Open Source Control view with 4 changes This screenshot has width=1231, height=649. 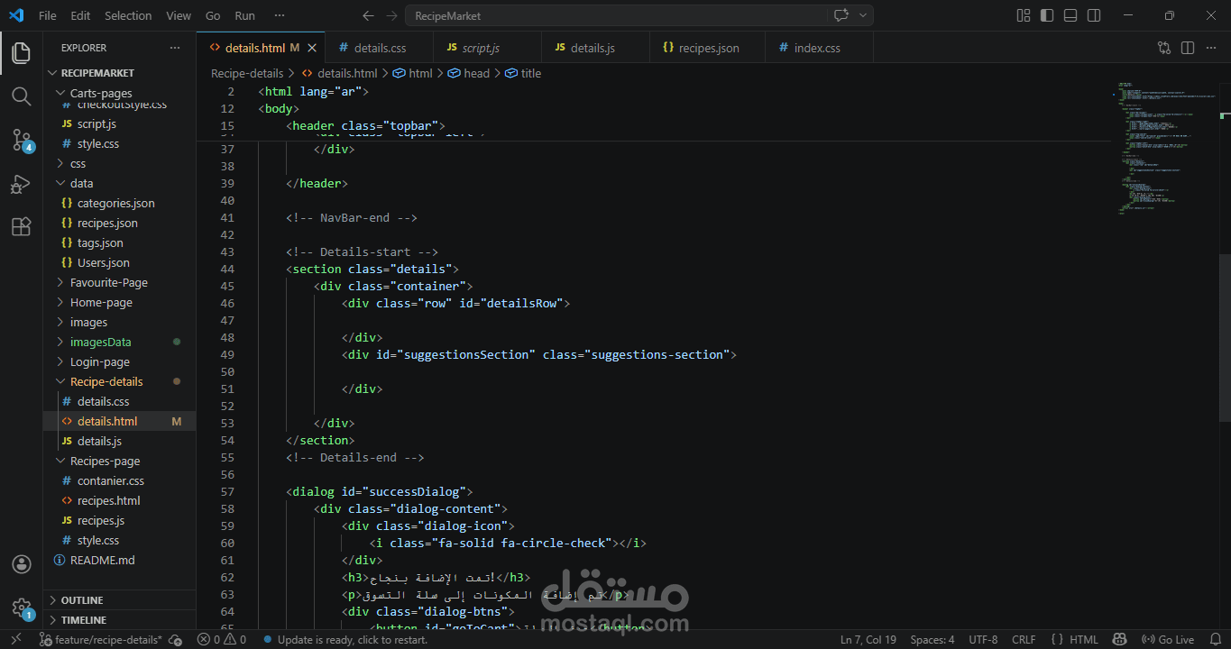(x=21, y=139)
